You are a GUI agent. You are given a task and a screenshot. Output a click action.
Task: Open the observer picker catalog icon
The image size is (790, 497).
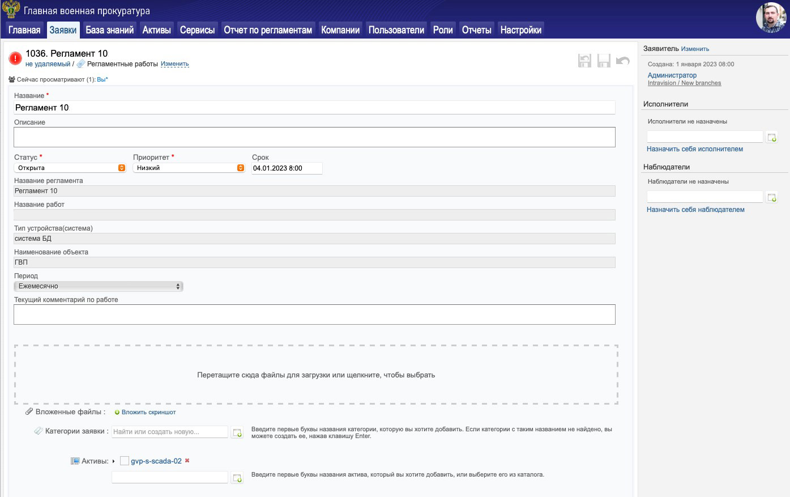771,197
